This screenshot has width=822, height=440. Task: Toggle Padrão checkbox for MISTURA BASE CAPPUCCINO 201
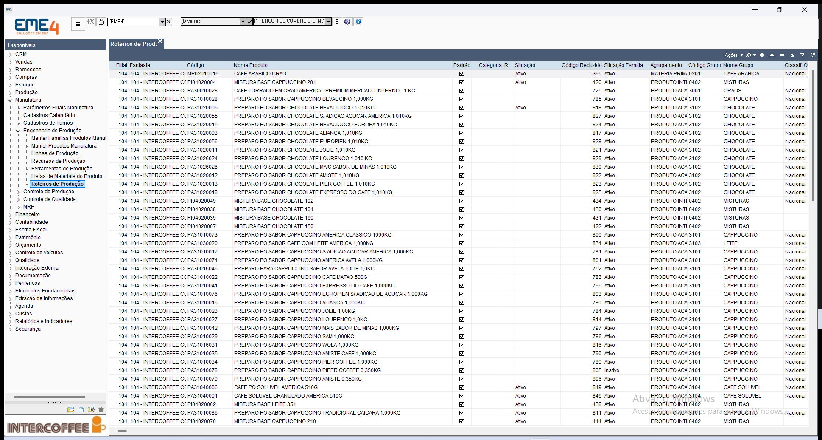click(x=461, y=82)
